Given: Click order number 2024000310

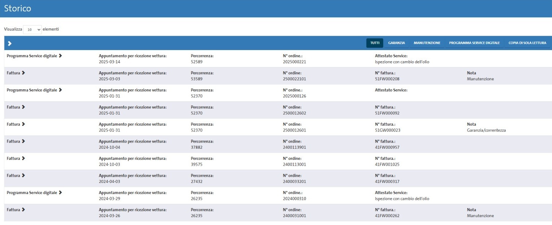Looking at the screenshot, I should (294, 199).
